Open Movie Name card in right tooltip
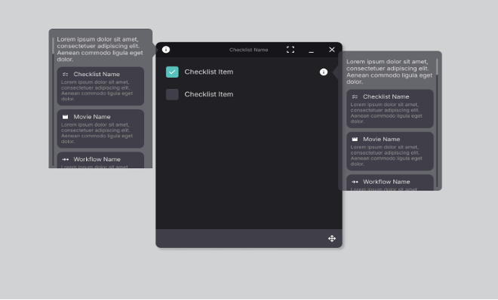The image size is (498, 300). pyautogui.click(x=389, y=152)
